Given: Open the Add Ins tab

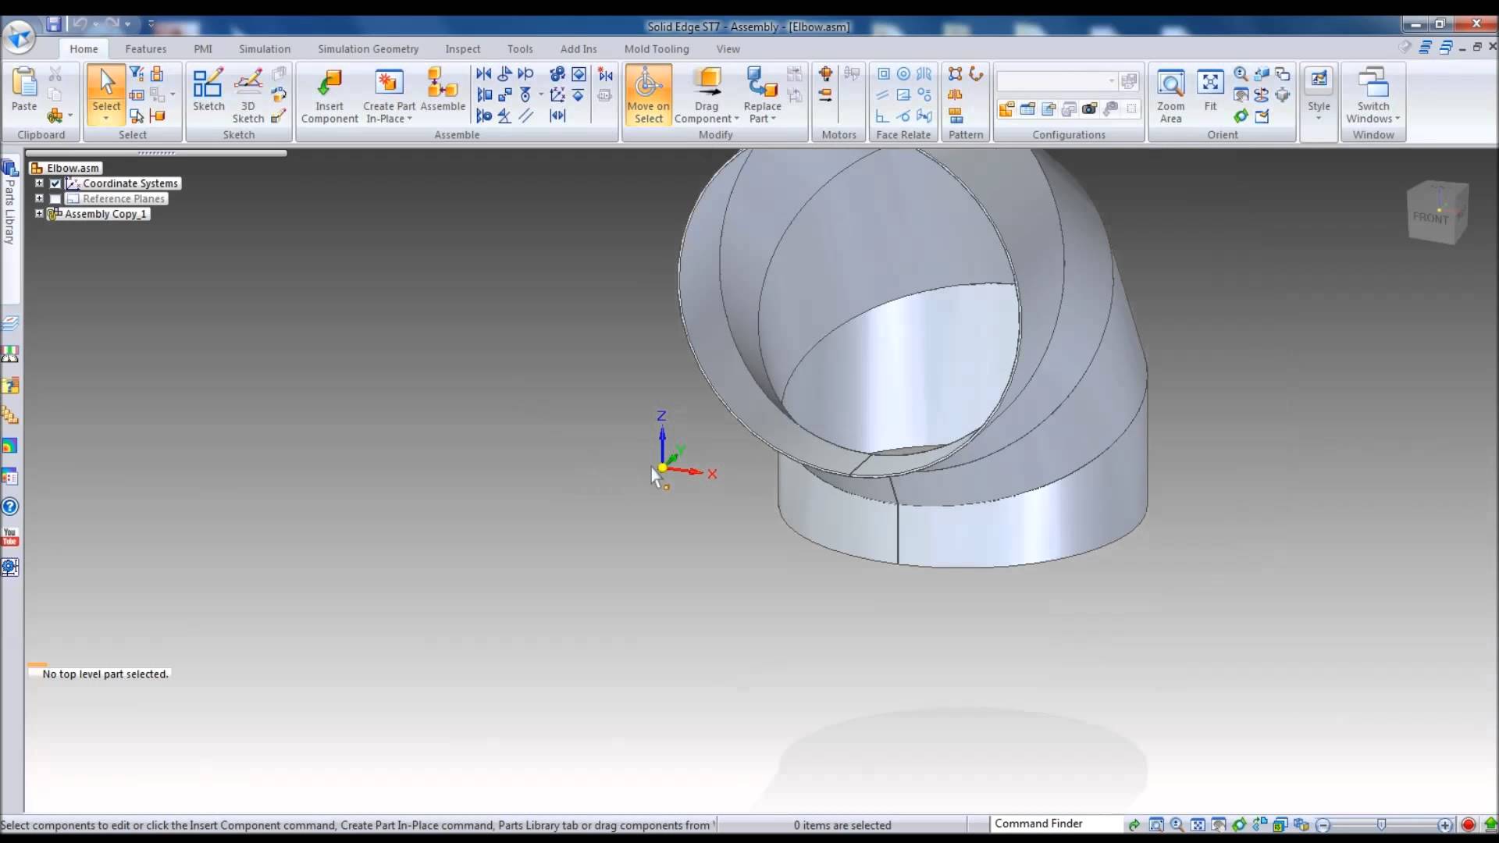Looking at the screenshot, I should pos(579,48).
